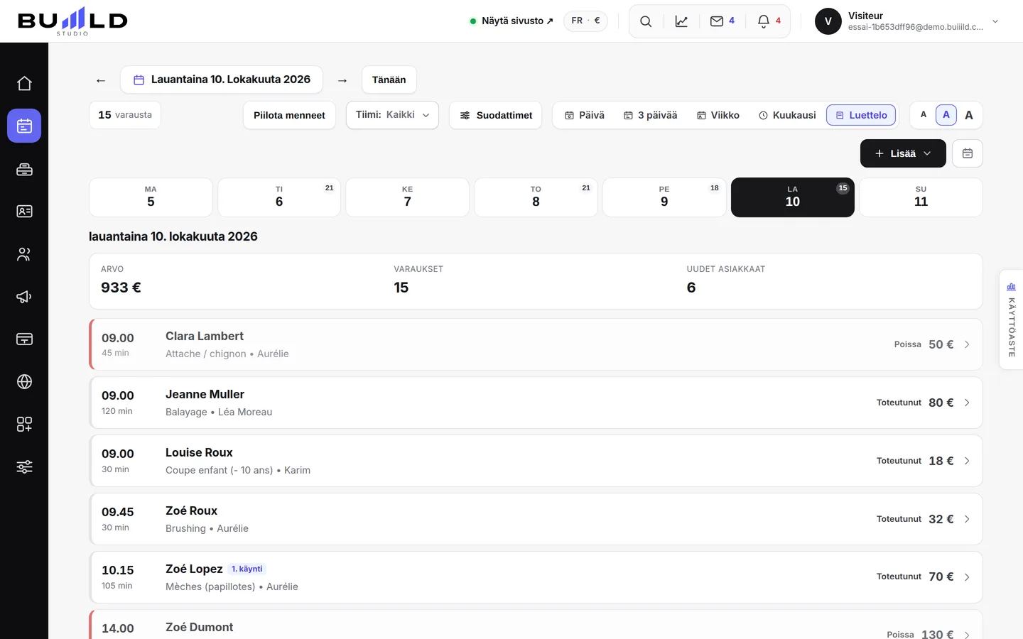Screen dimensions: 1023x639
Task: Open the globe website icon in sidebar
Action: (x=24, y=381)
